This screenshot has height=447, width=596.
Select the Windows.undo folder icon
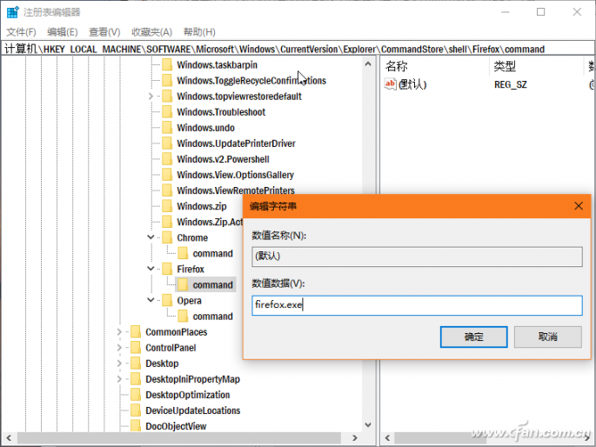(x=167, y=128)
